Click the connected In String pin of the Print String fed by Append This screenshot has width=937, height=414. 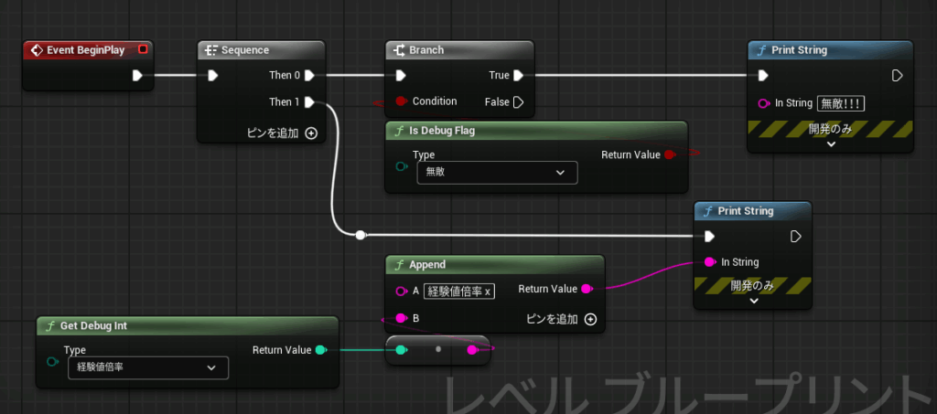(x=709, y=262)
